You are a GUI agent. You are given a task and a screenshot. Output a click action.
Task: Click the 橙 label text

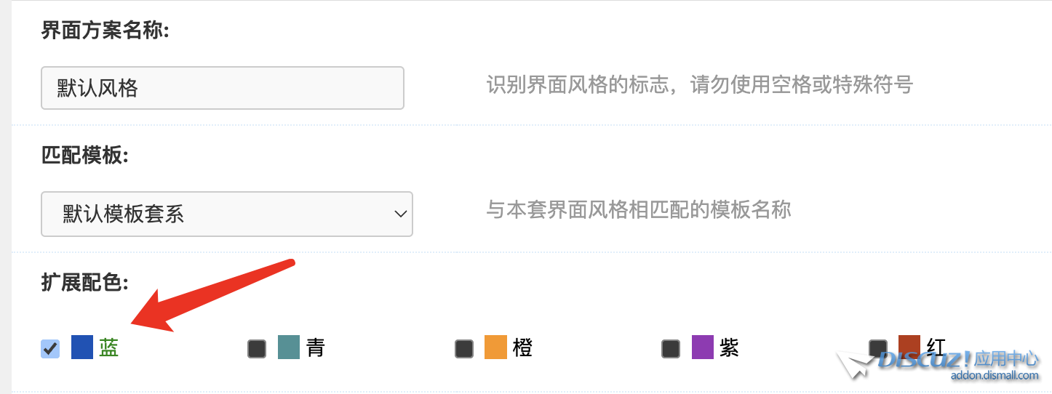(522, 348)
